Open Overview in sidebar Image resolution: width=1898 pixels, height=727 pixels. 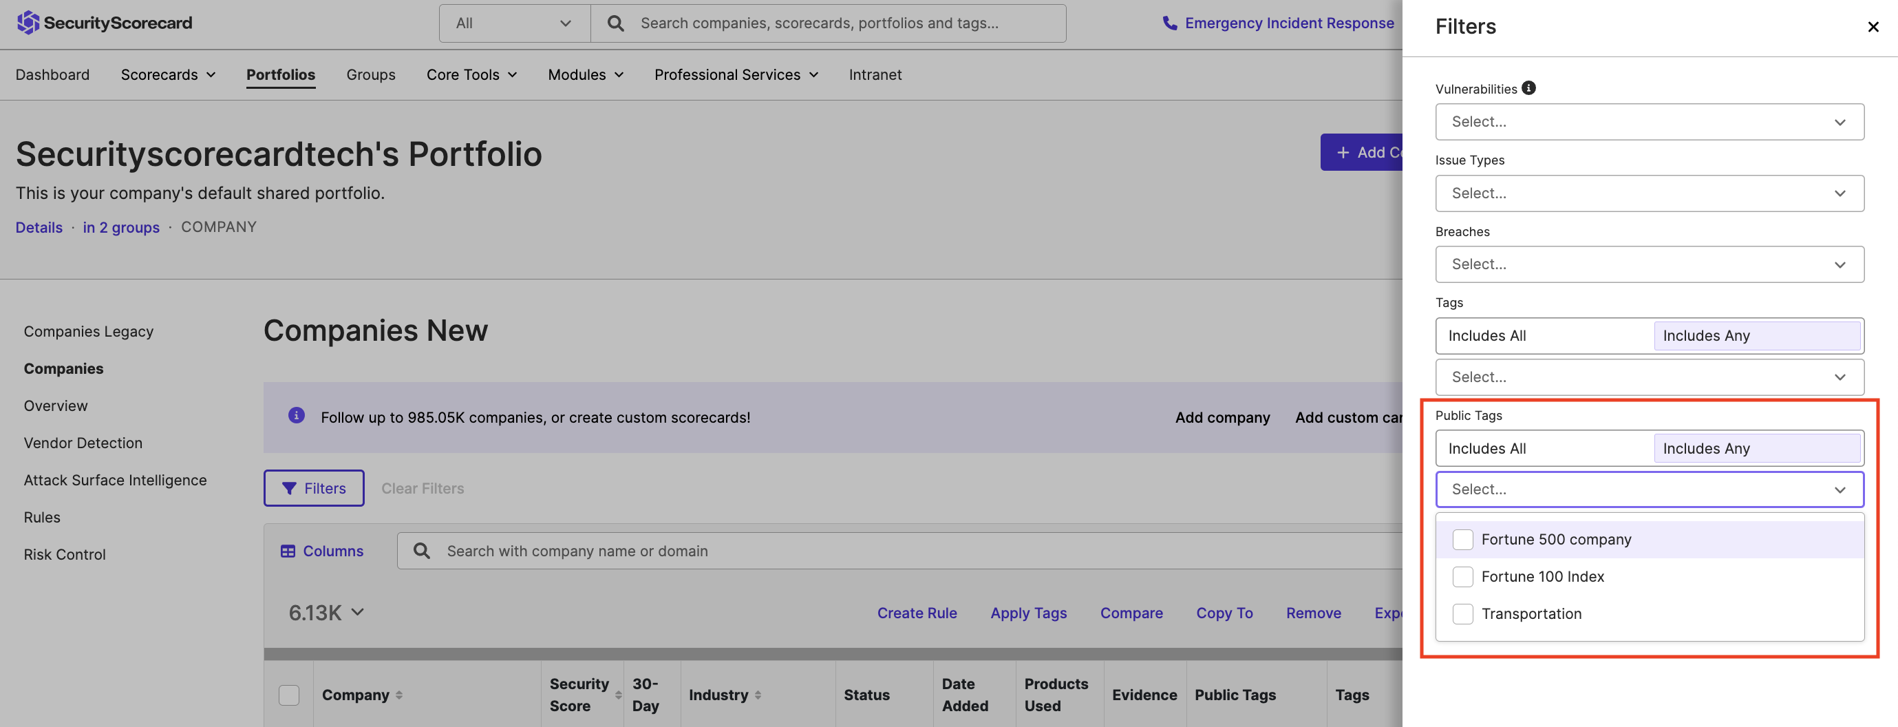[x=55, y=406]
